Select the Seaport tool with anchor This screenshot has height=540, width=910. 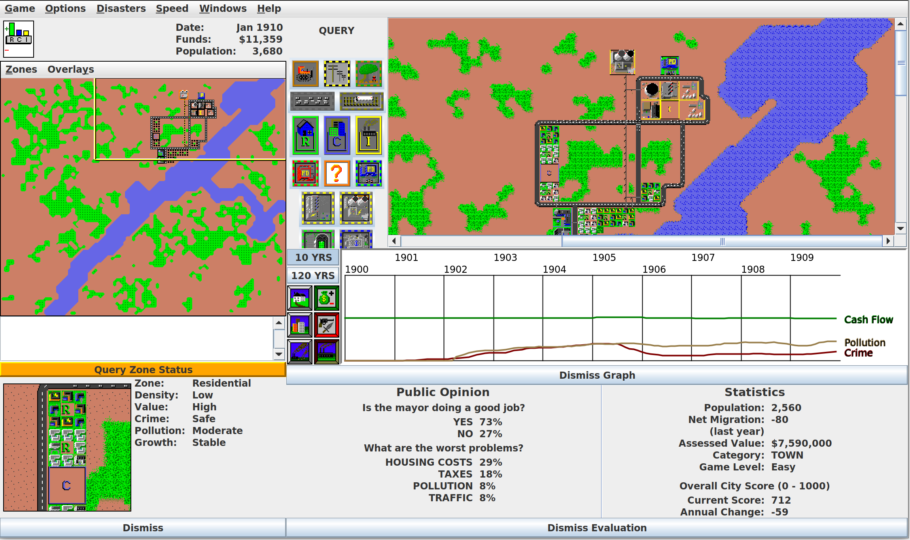356,239
